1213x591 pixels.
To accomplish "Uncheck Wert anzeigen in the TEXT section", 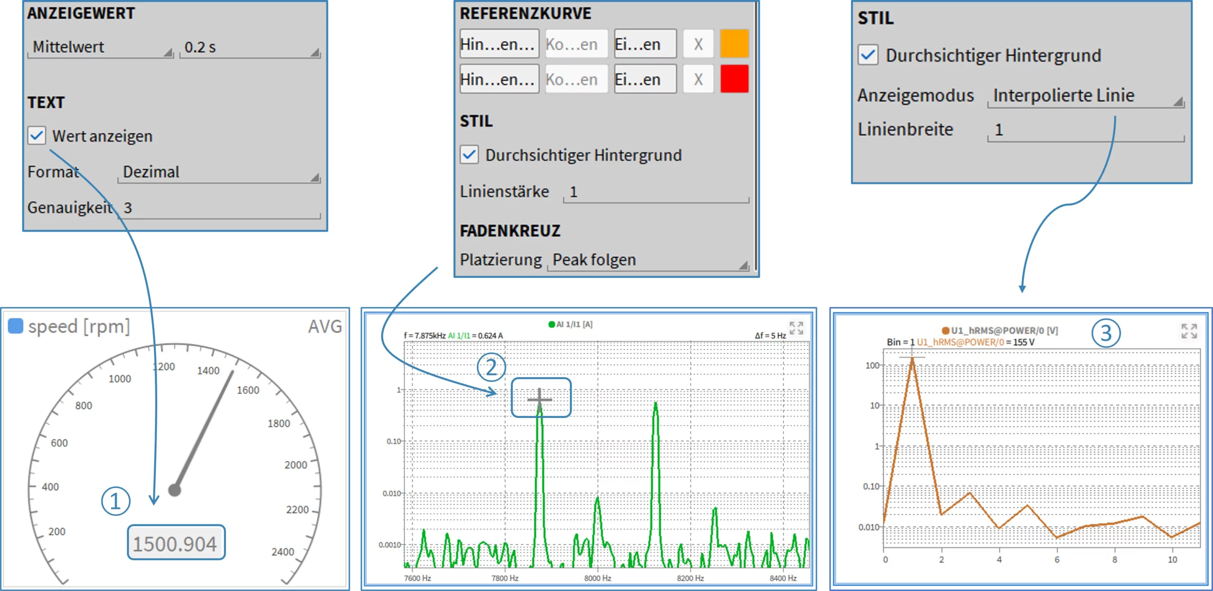I will pyautogui.click(x=37, y=136).
